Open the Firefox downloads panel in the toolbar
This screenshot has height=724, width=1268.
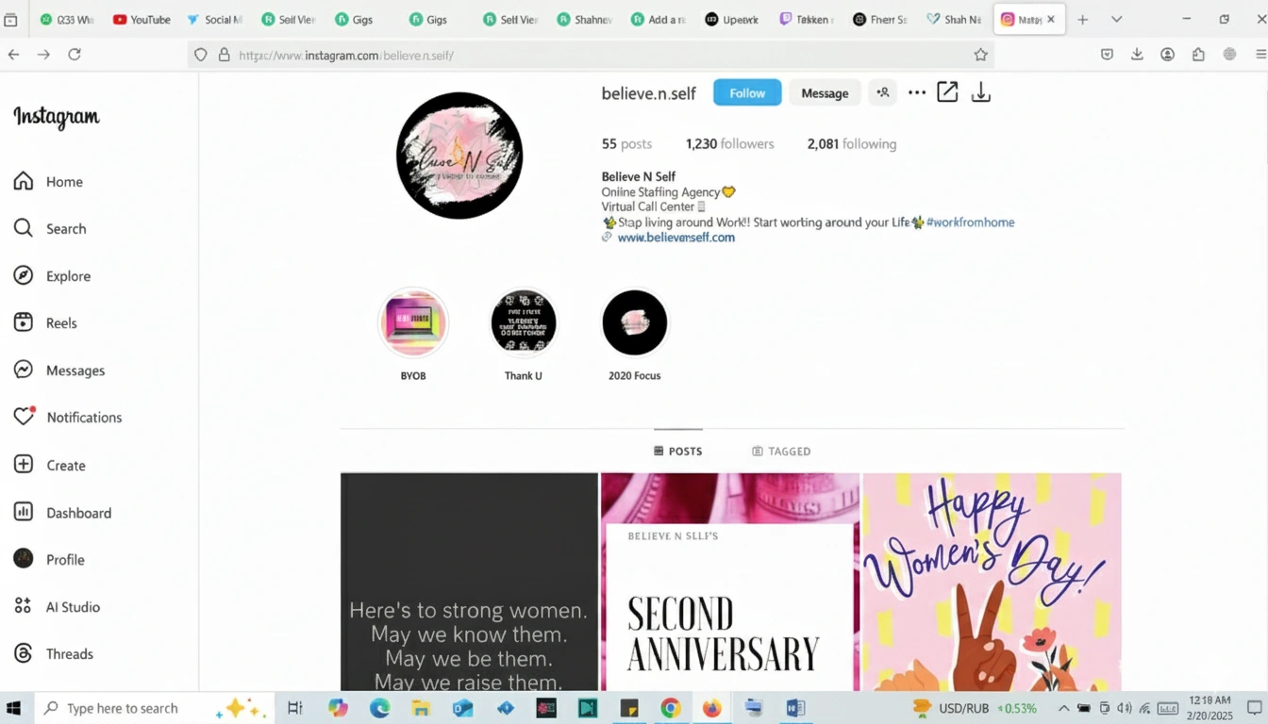pyautogui.click(x=1137, y=55)
